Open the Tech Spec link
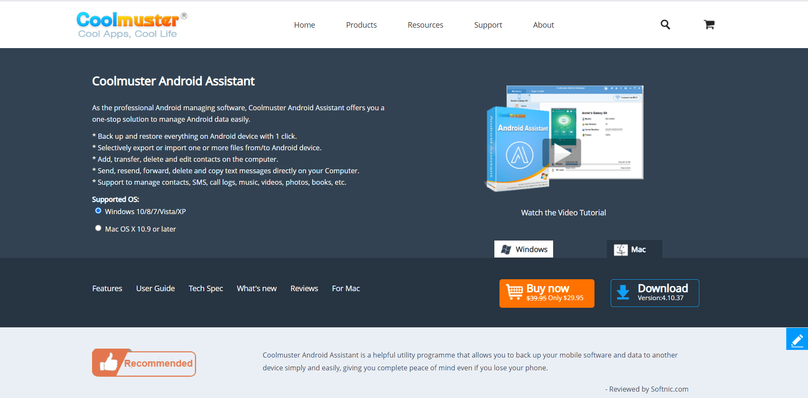 [206, 288]
